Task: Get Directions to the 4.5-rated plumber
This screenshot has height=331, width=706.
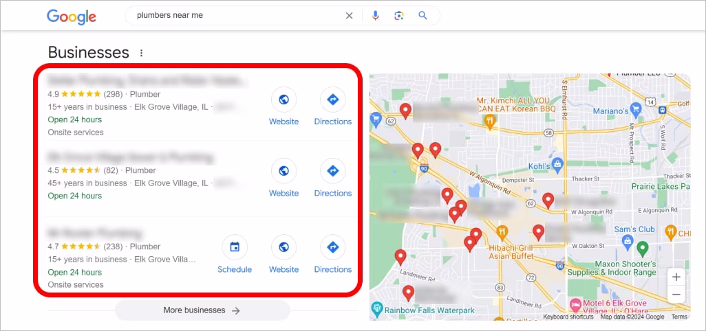Action: 333,179
